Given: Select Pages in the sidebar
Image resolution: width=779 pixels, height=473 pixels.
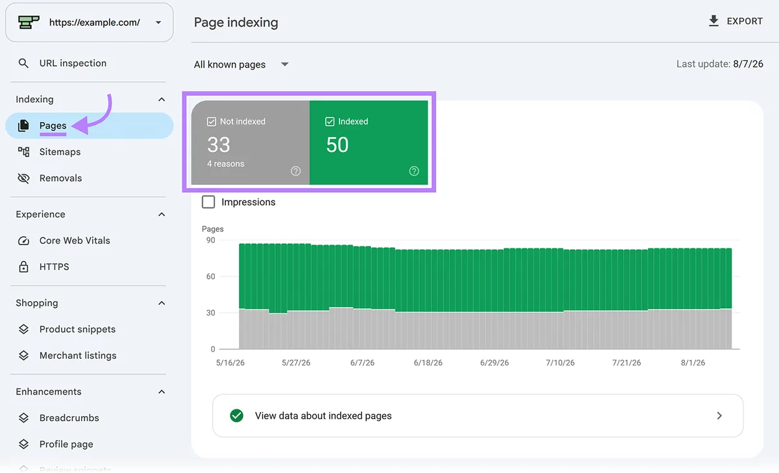Looking at the screenshot, I should point(90,126).
